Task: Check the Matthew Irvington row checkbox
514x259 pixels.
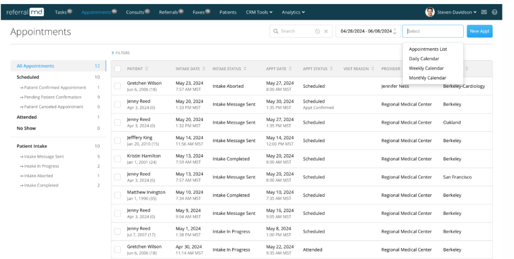Action: [117, 195]
